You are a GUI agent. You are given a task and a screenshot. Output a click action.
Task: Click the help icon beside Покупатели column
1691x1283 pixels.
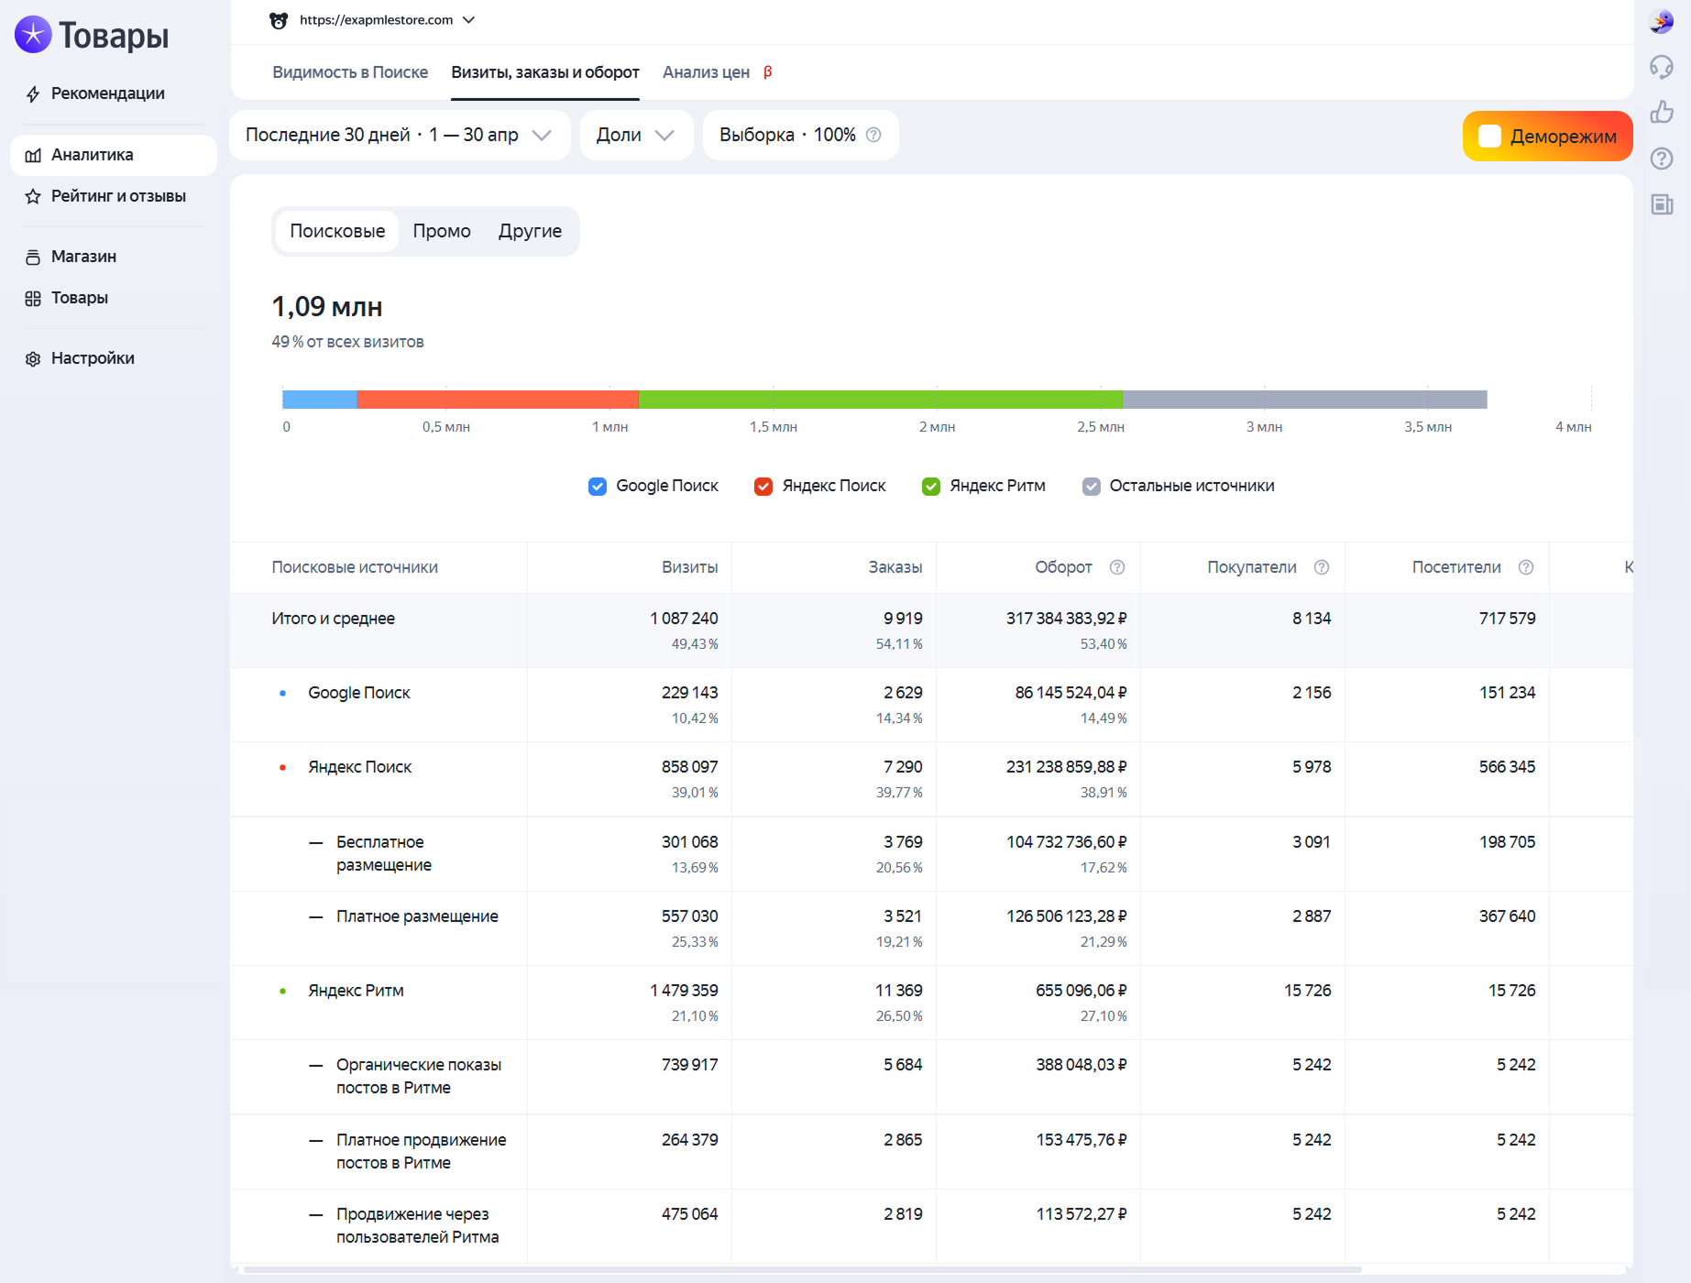(1322, 567)
